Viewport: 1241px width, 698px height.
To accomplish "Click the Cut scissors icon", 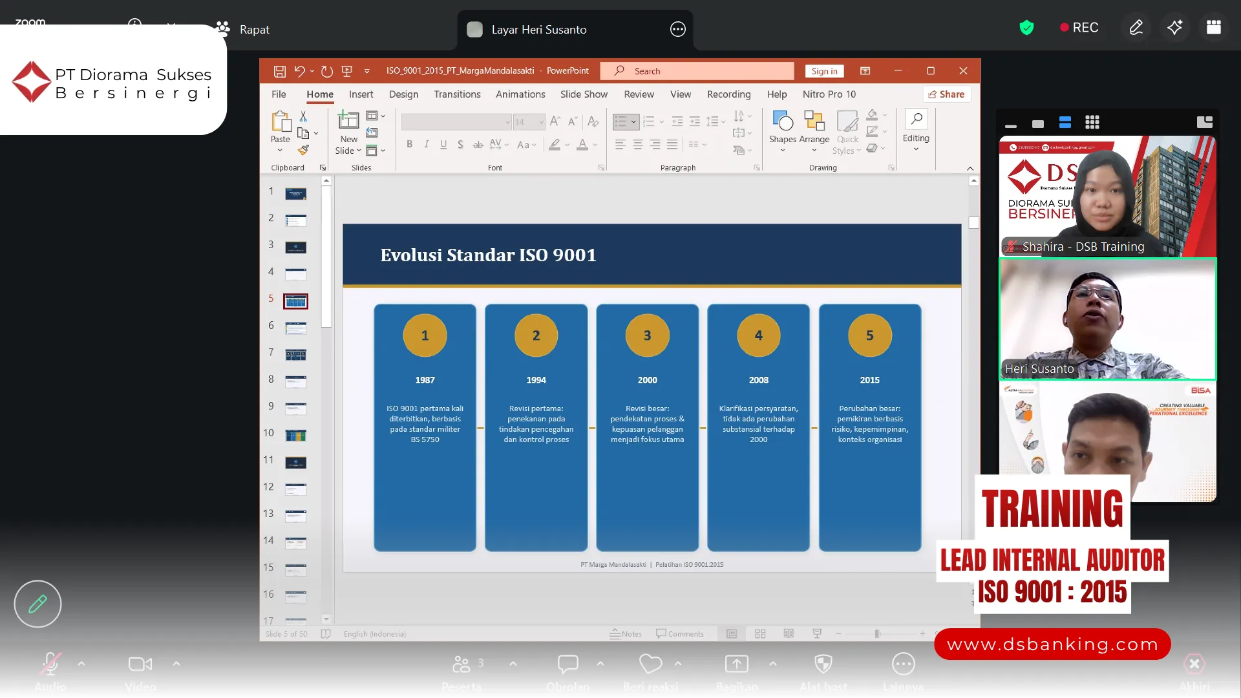I will pos(303,116).
